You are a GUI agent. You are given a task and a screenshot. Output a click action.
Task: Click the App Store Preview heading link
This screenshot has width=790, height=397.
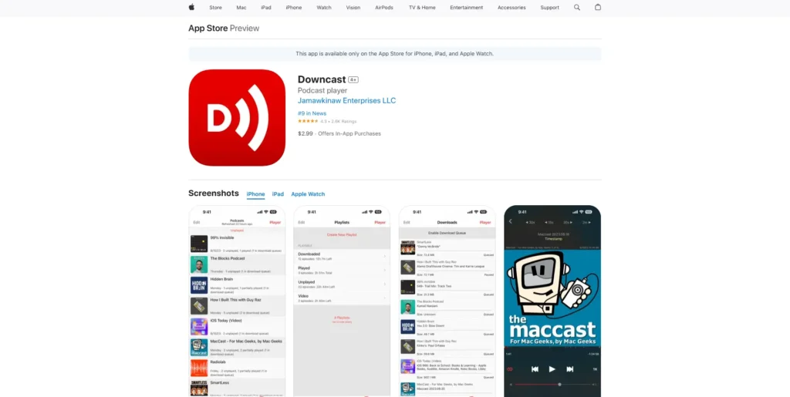tap(224, 29)
